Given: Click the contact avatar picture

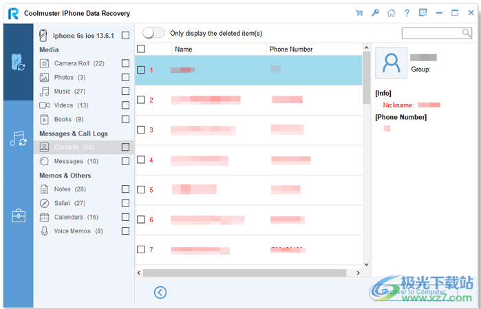Looking at the screenshot, I should point(391,63).
